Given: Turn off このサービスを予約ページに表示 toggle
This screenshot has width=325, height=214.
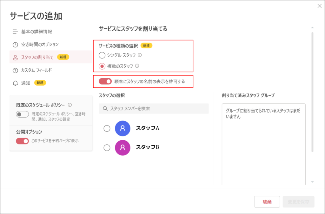Looking at the screenshot, I should point(23,141).
